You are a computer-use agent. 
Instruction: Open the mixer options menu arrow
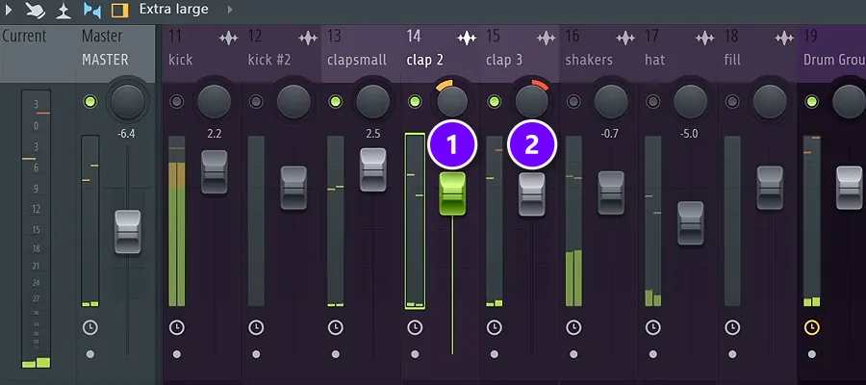click(8, 10)
